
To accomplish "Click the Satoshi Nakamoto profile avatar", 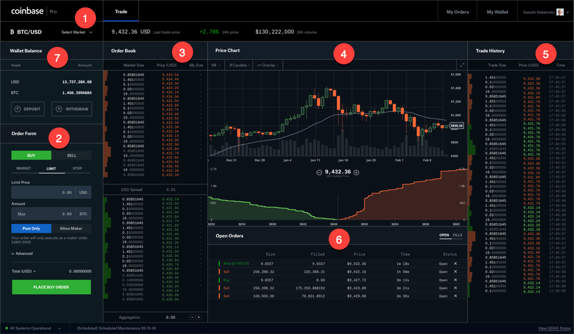I will 560,12.
